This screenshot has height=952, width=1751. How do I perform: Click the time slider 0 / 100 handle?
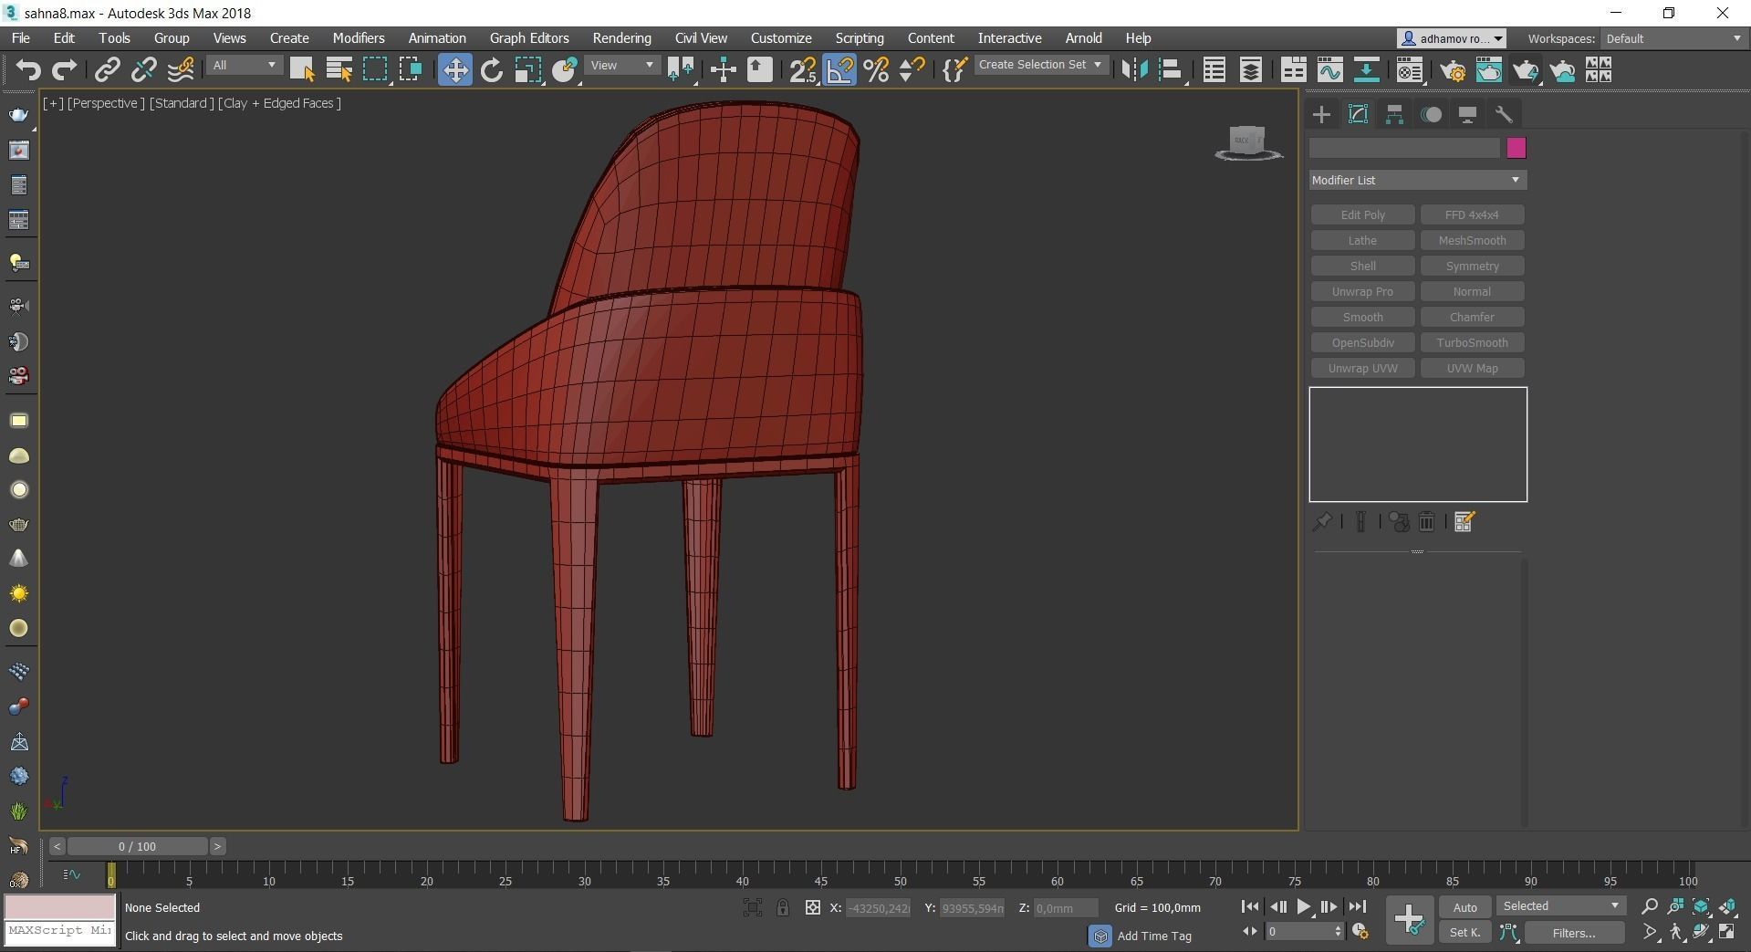pyautogui.click(x=137, y=846)
